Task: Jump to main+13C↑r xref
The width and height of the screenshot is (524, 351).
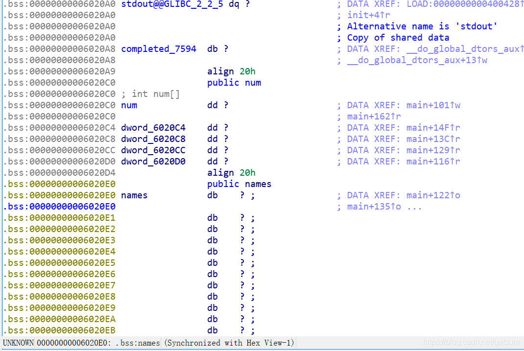Action: 433,139
